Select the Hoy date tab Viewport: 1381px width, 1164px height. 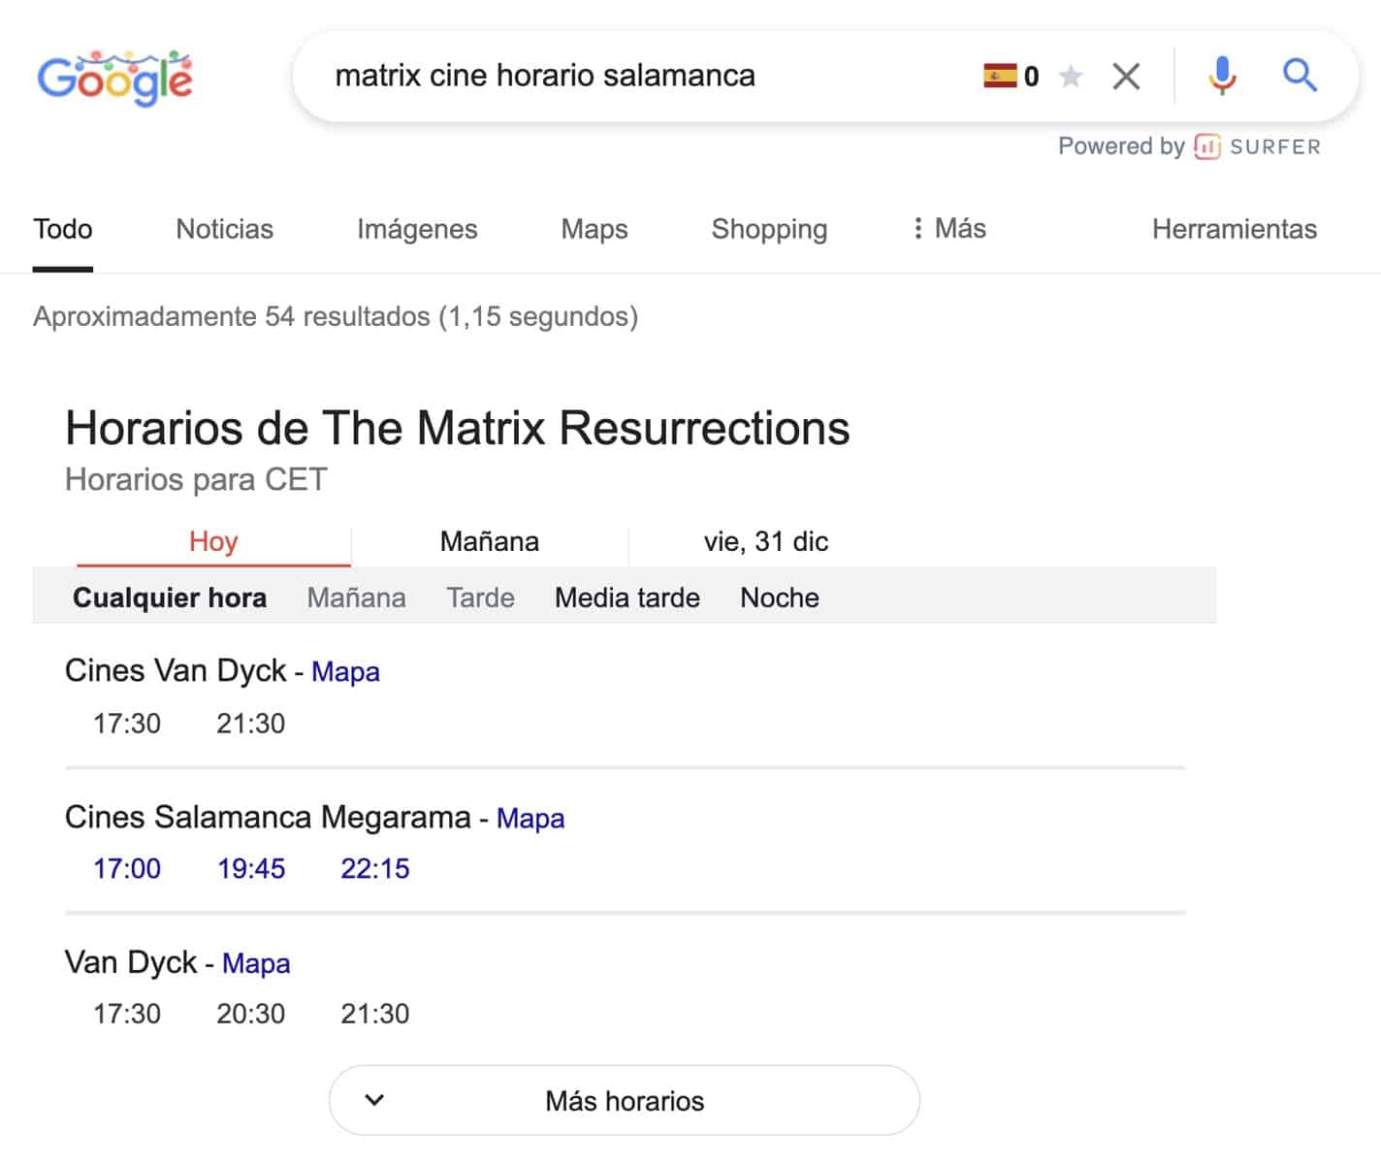click(x=213, y=541)
